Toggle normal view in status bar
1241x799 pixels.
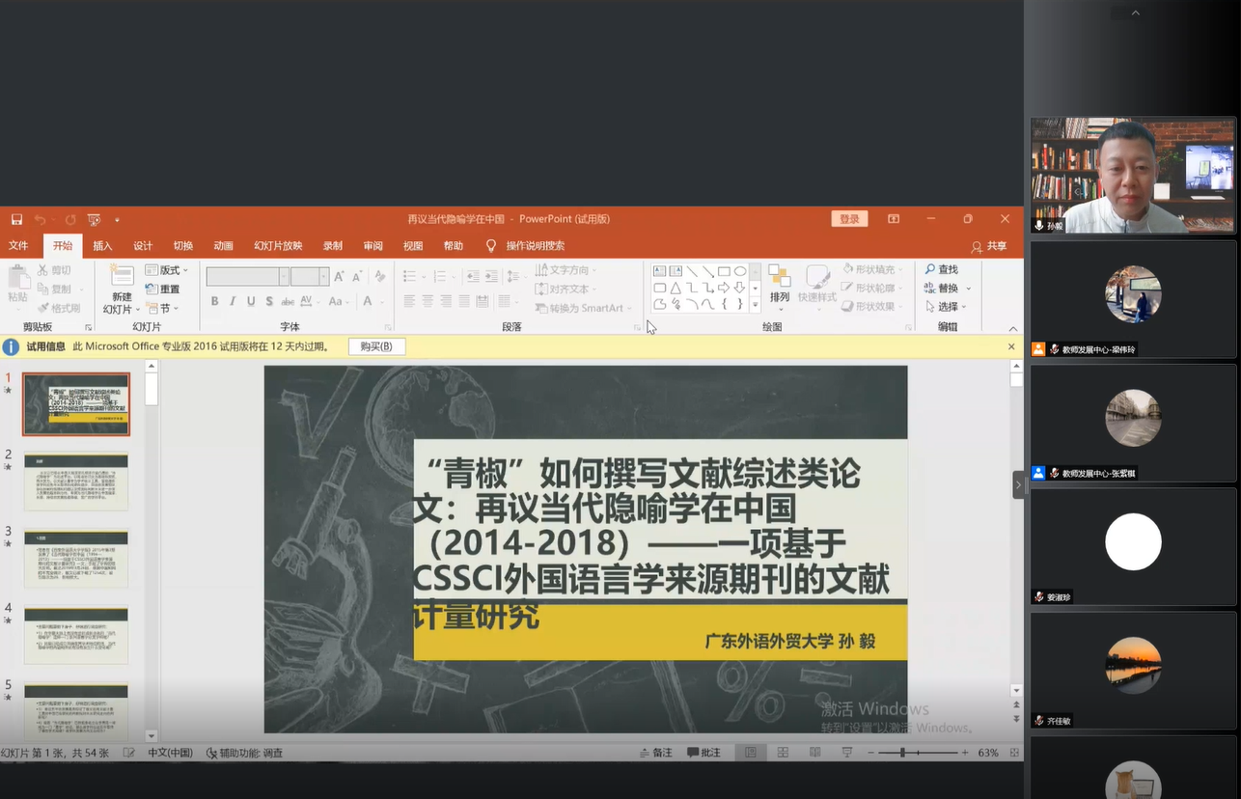[x=750, y=753]
